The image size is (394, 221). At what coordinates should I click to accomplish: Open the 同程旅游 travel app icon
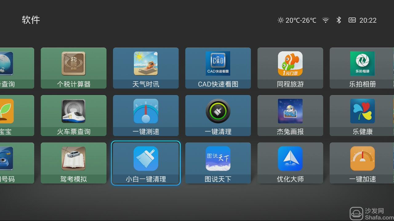click(x=290, y=64)
